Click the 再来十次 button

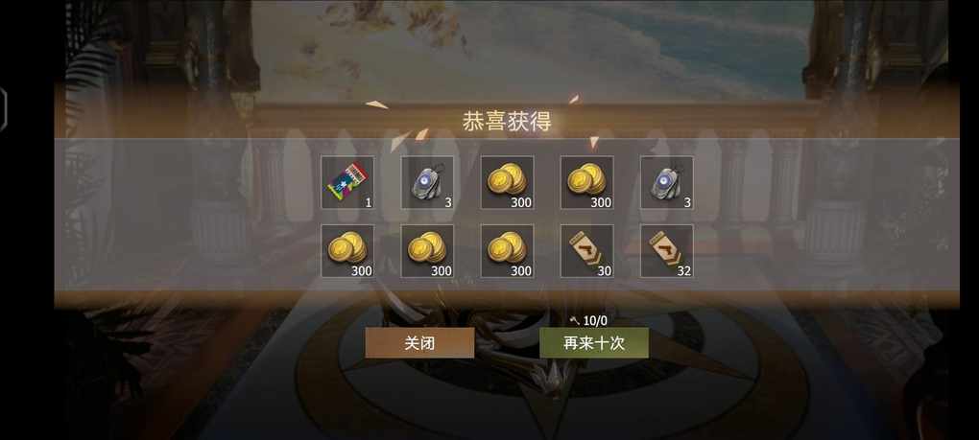(x=594, y=343)
